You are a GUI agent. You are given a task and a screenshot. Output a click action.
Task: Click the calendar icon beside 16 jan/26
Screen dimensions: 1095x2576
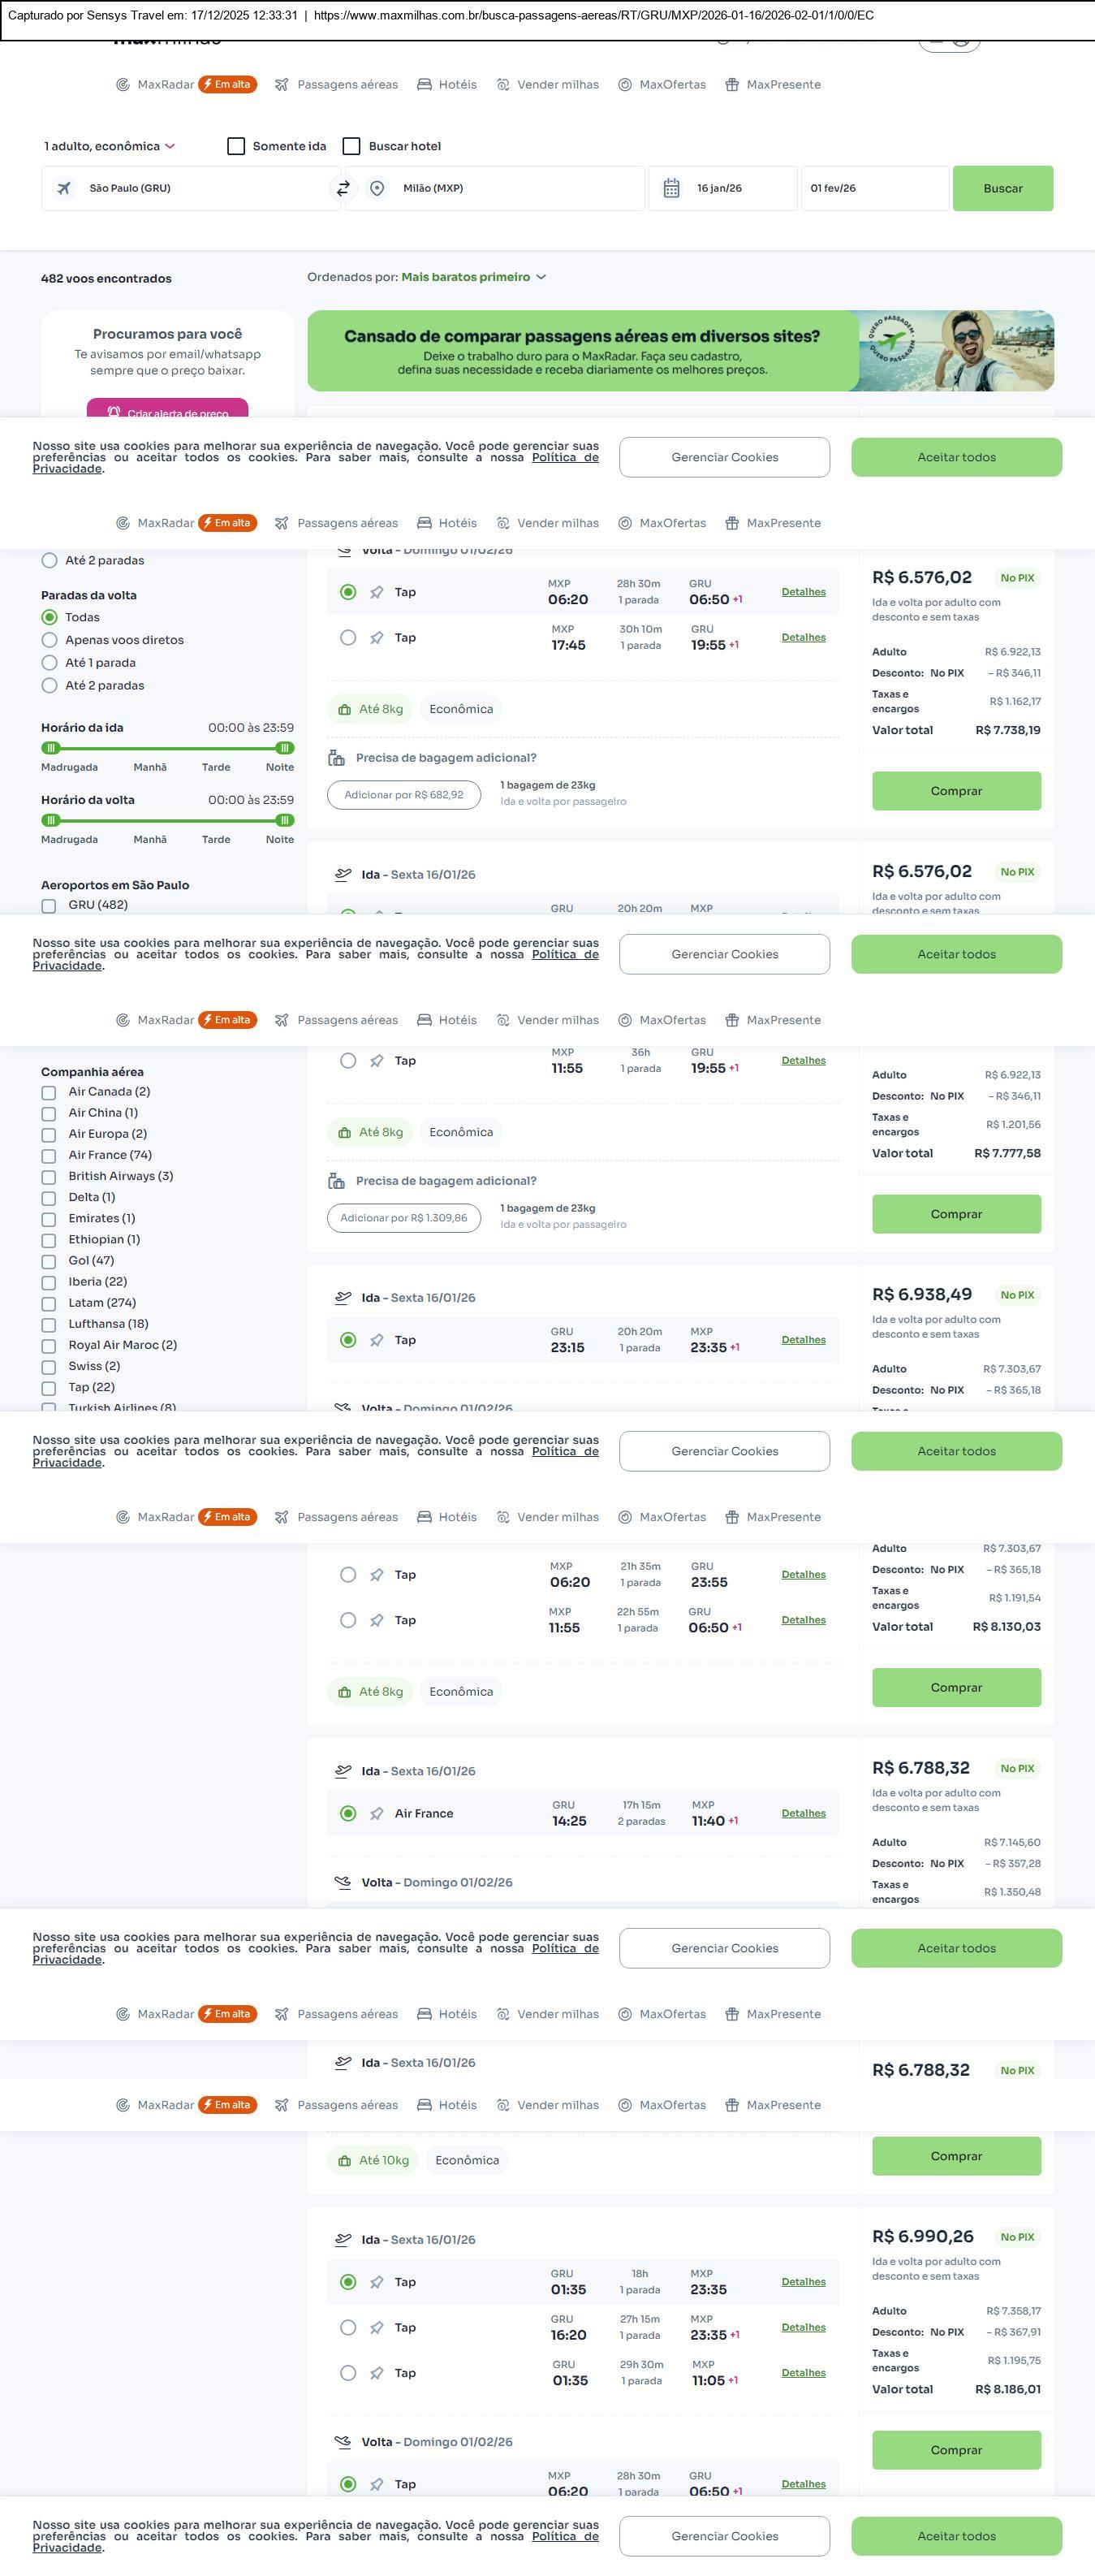(671, 188)
